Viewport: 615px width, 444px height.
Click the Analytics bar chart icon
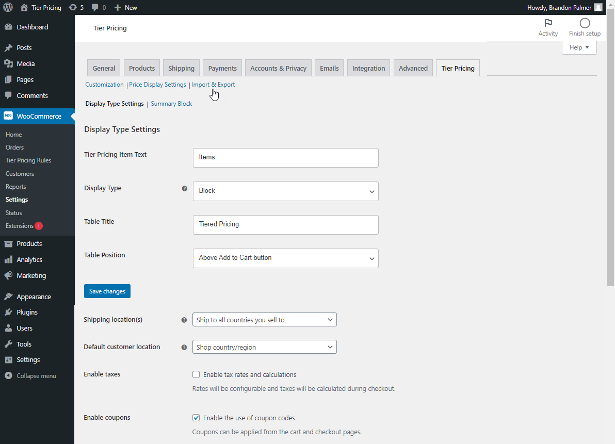click(x=8, y=260)
